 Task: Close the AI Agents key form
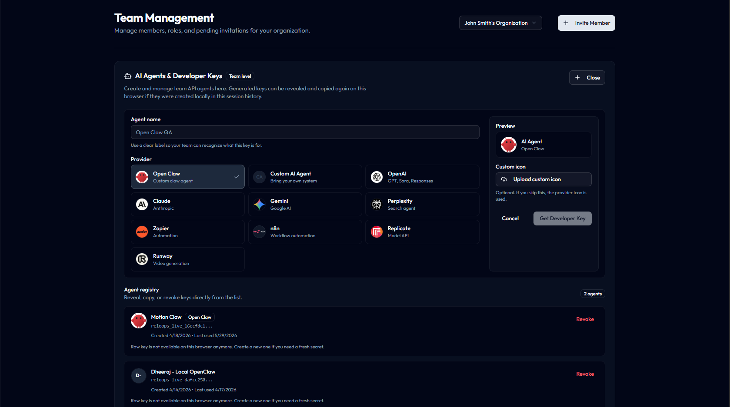587,78
